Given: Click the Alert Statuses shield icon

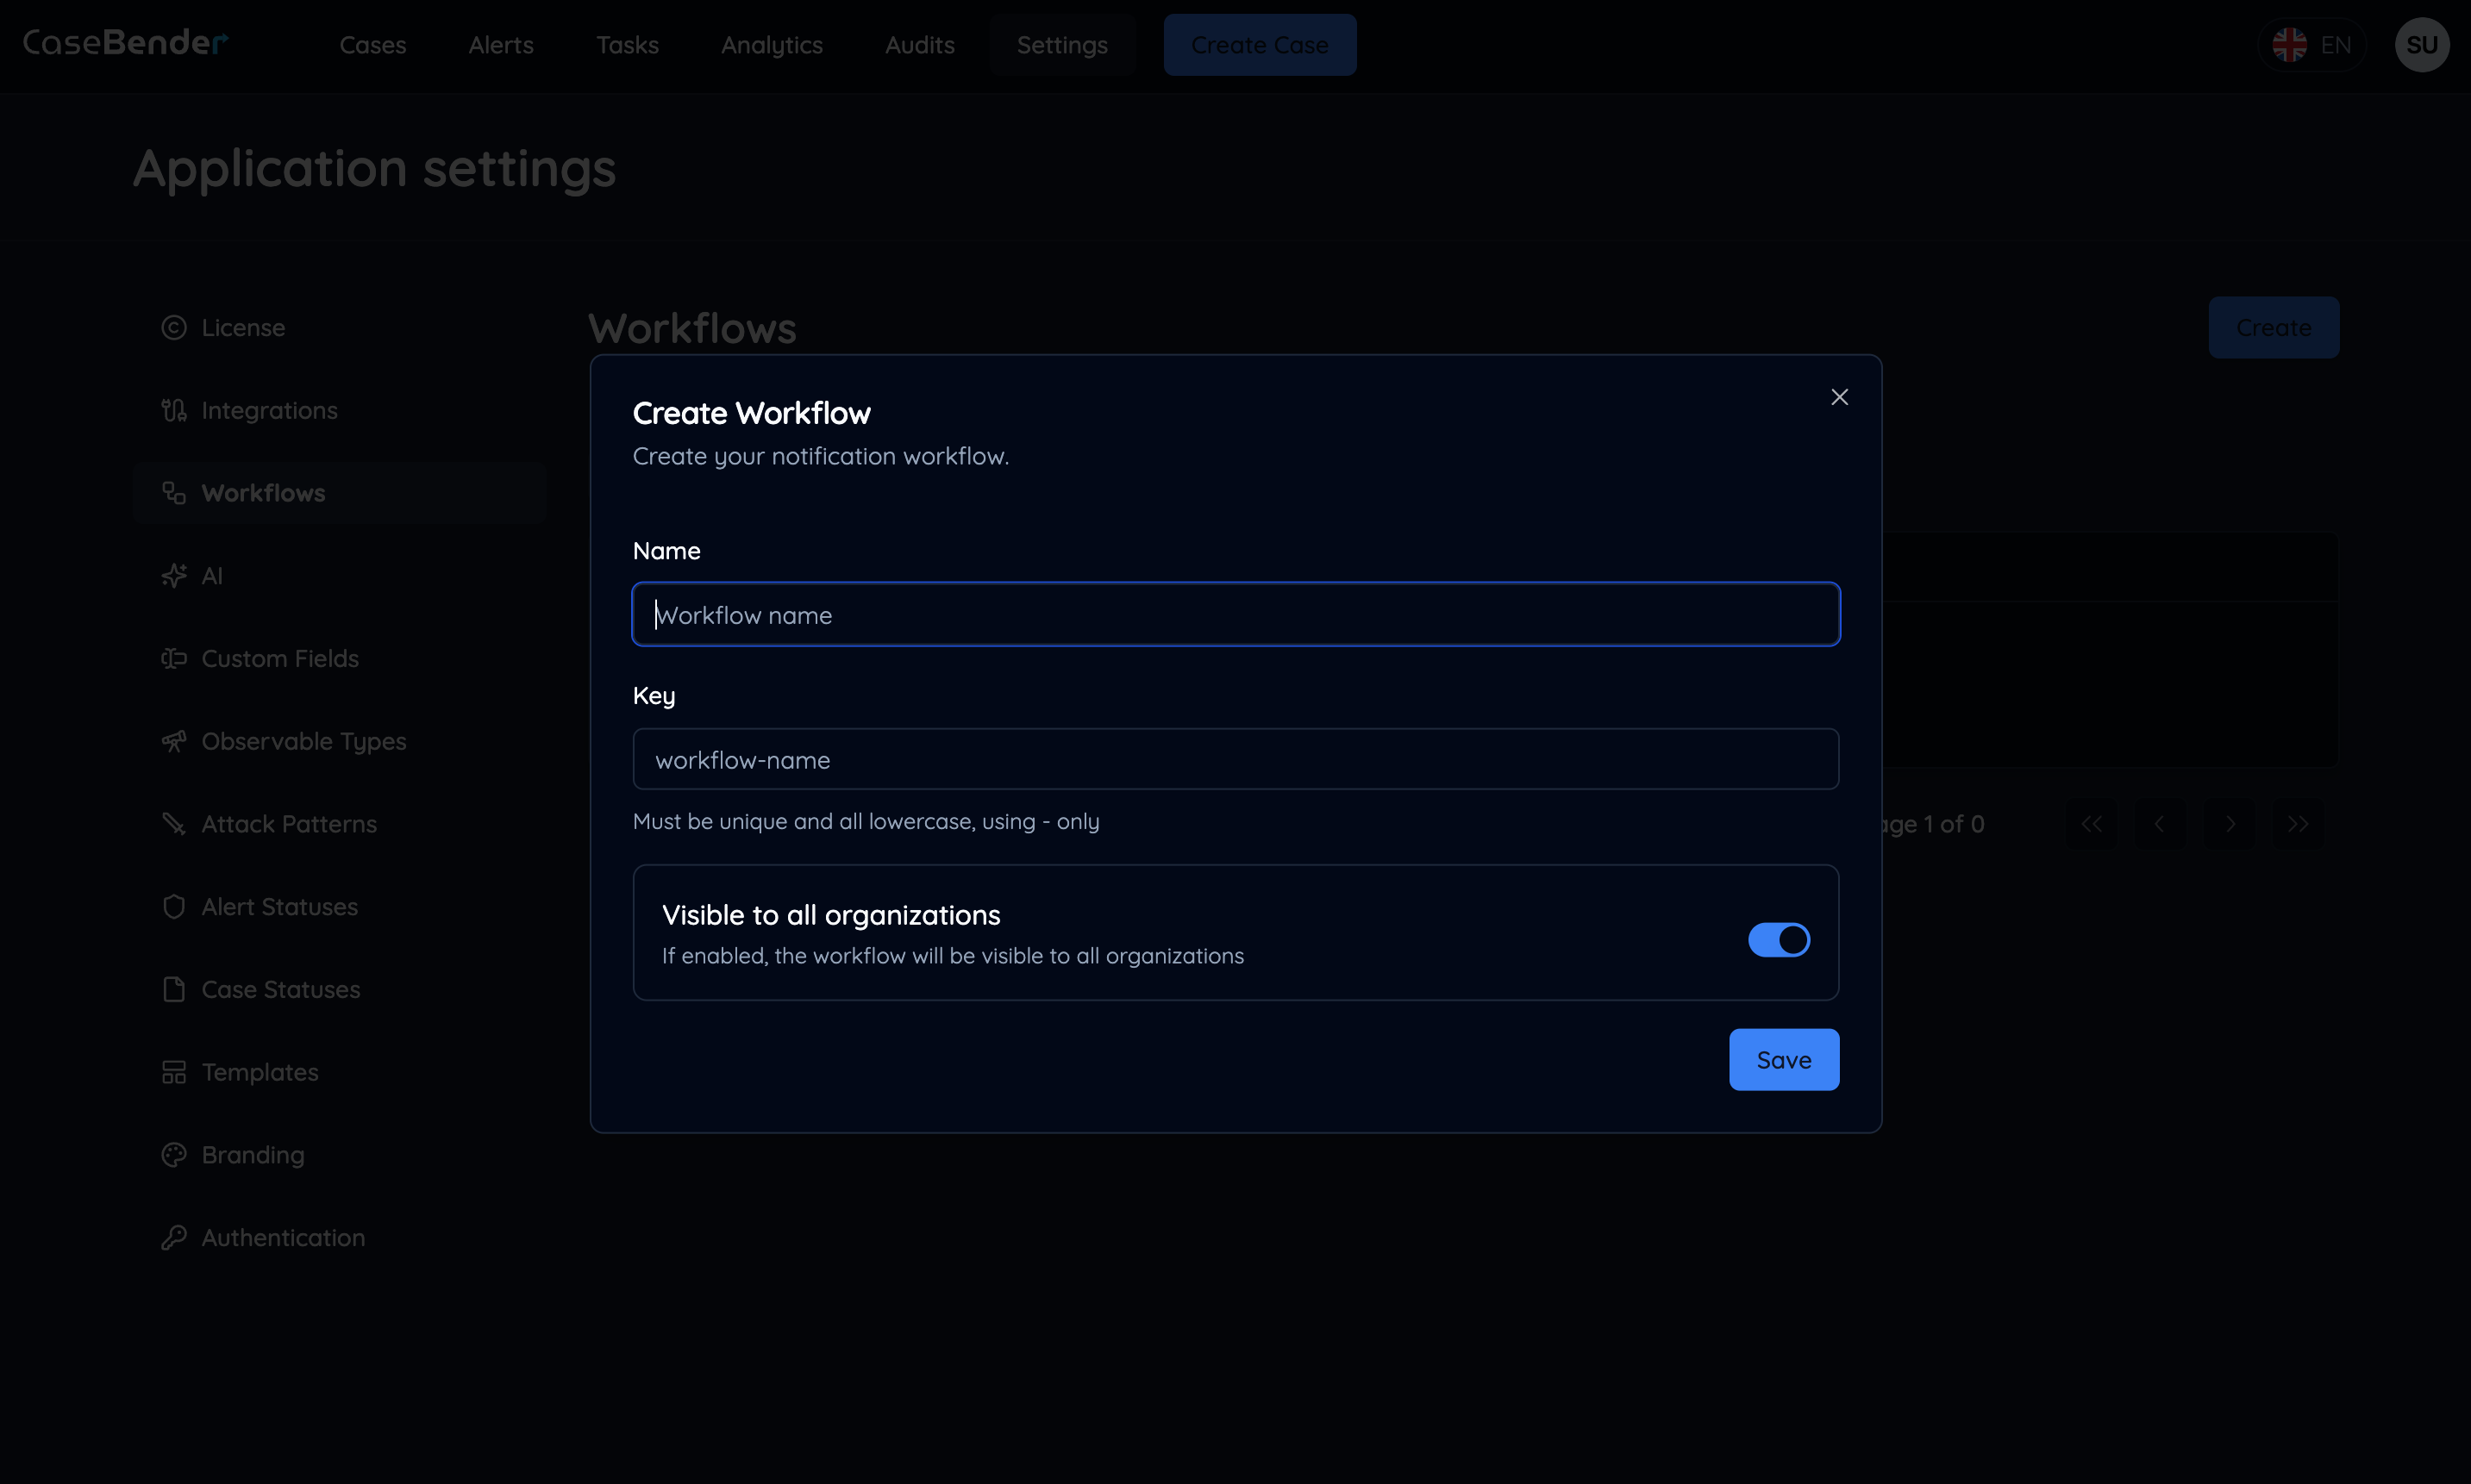Looking at the screenshot, I should [174, 906].
